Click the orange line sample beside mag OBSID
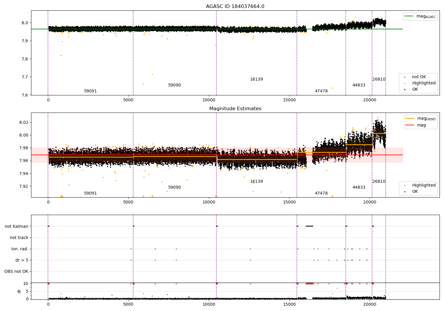The width and height of the screenshot is (444, 311). tap(410, 118)
